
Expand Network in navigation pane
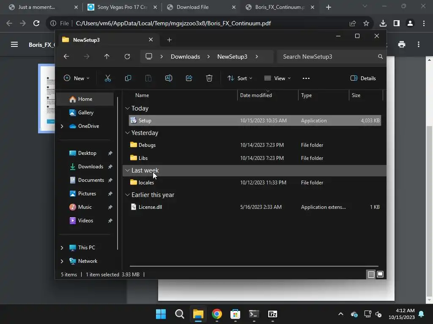62,261
